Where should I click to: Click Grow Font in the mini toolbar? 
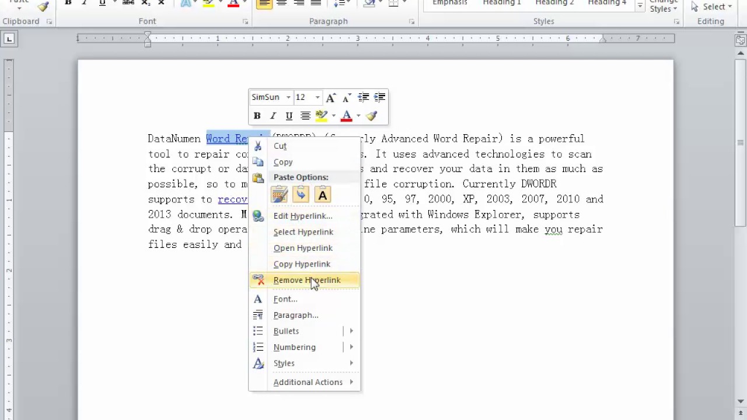click(x=331, y=97)
